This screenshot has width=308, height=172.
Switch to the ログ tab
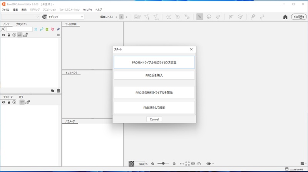(21, 97)
